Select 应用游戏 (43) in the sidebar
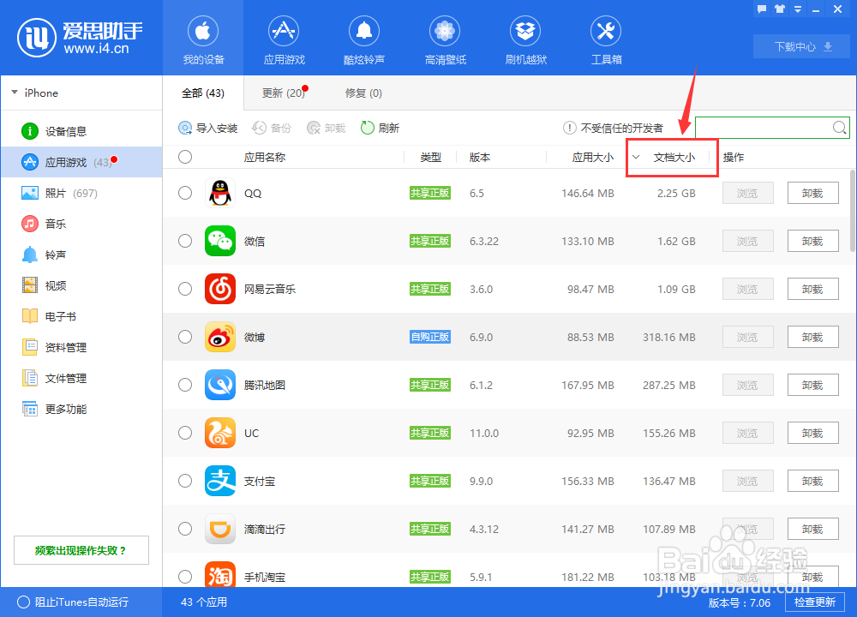 (x=82, y=162)
